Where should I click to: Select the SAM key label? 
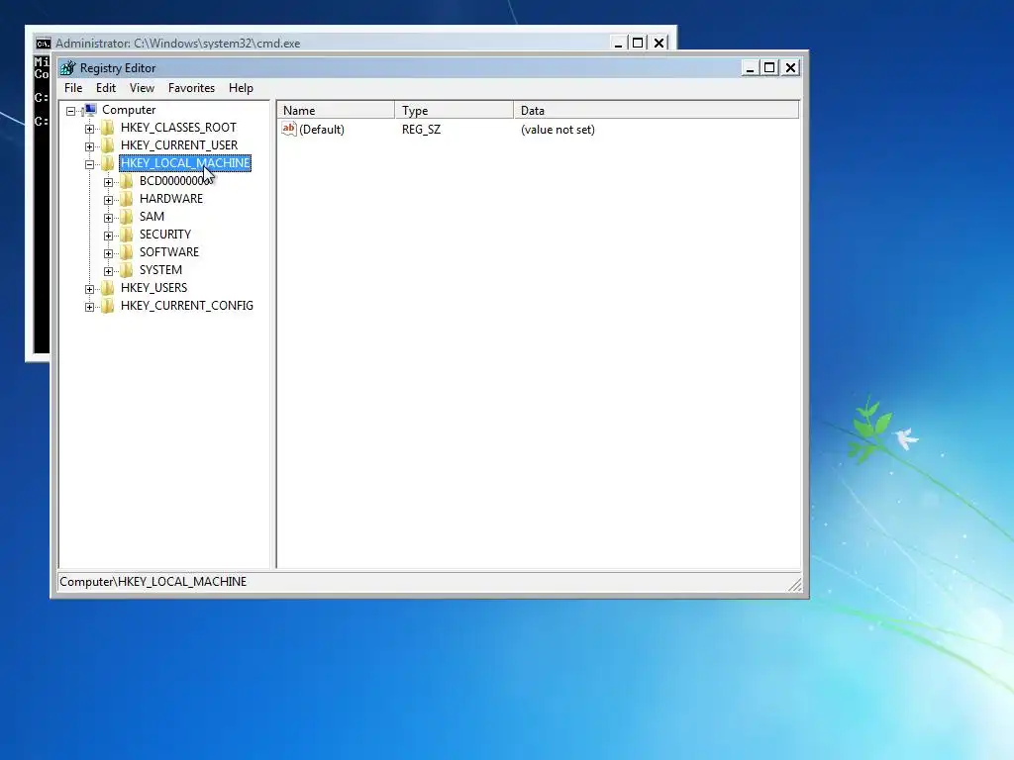pos(152,217)
